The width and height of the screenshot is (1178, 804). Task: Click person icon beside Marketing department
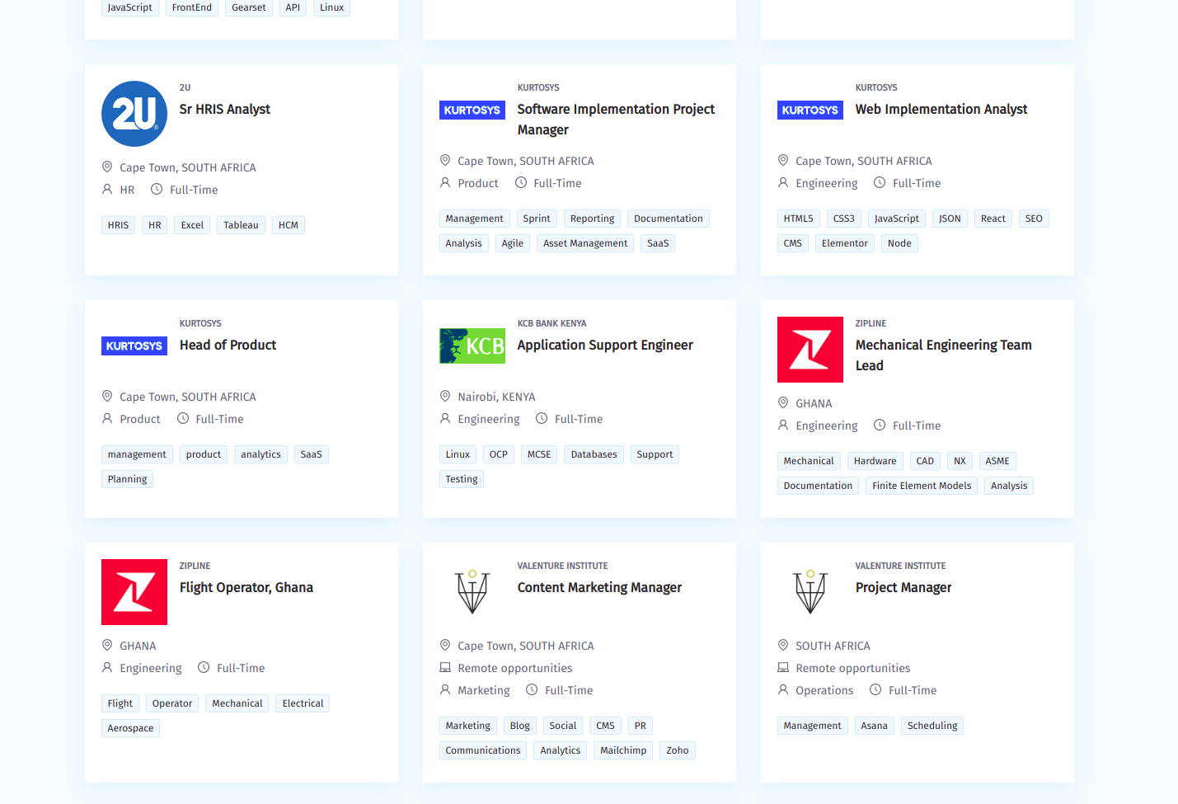pos(445,689)
